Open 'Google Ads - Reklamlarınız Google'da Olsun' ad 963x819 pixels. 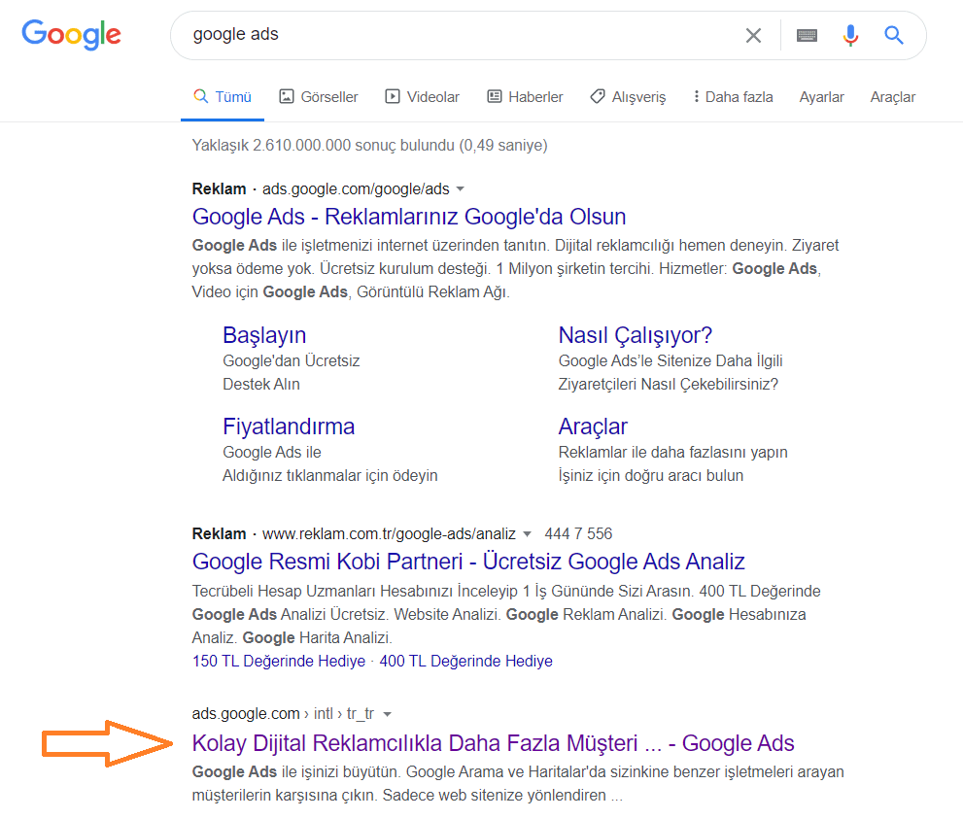[409, 217]
